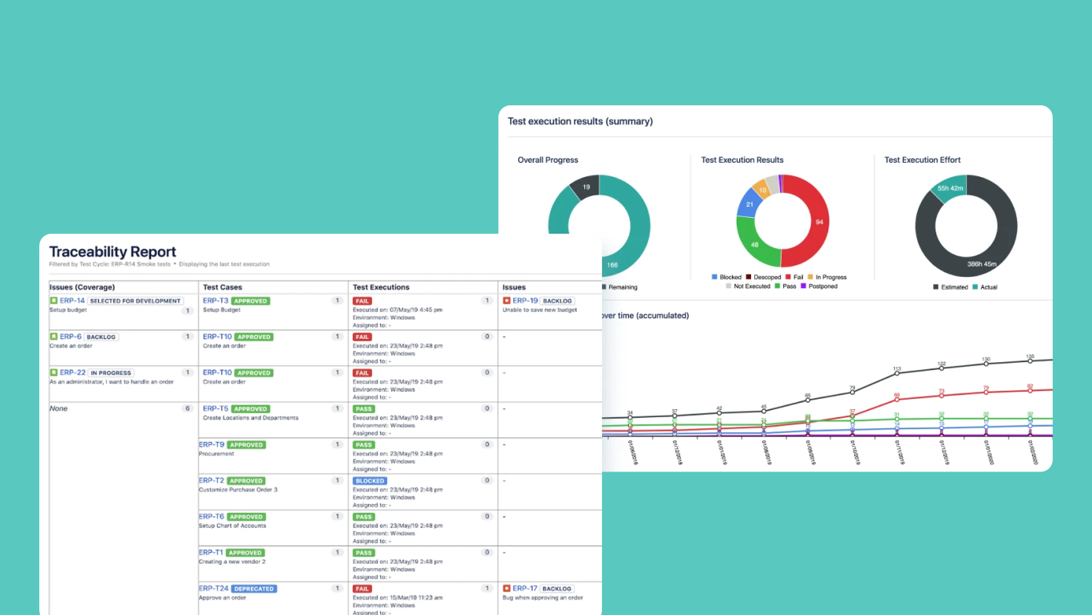
Task: Click the DEPRECATED badge next to ERP-T24
Action: coord(254,589)
